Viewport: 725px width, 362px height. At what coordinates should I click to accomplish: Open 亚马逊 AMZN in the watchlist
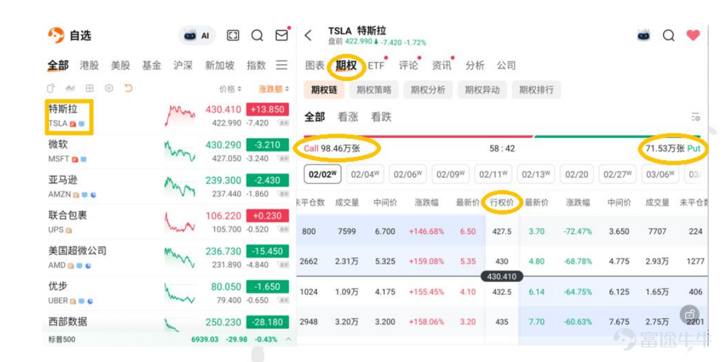[169, 187]
